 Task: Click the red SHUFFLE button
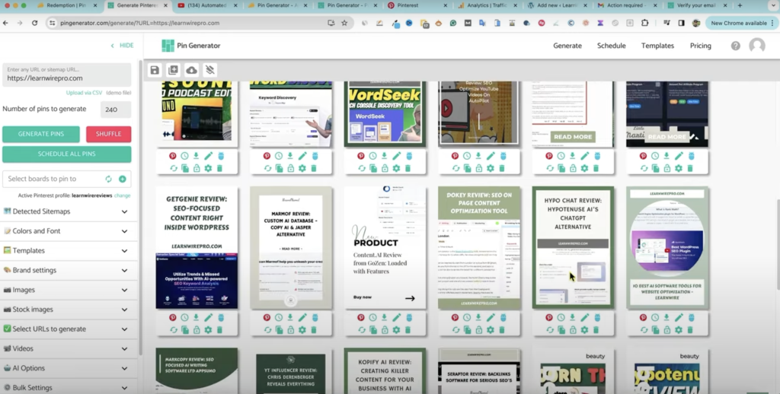(108, 134)
